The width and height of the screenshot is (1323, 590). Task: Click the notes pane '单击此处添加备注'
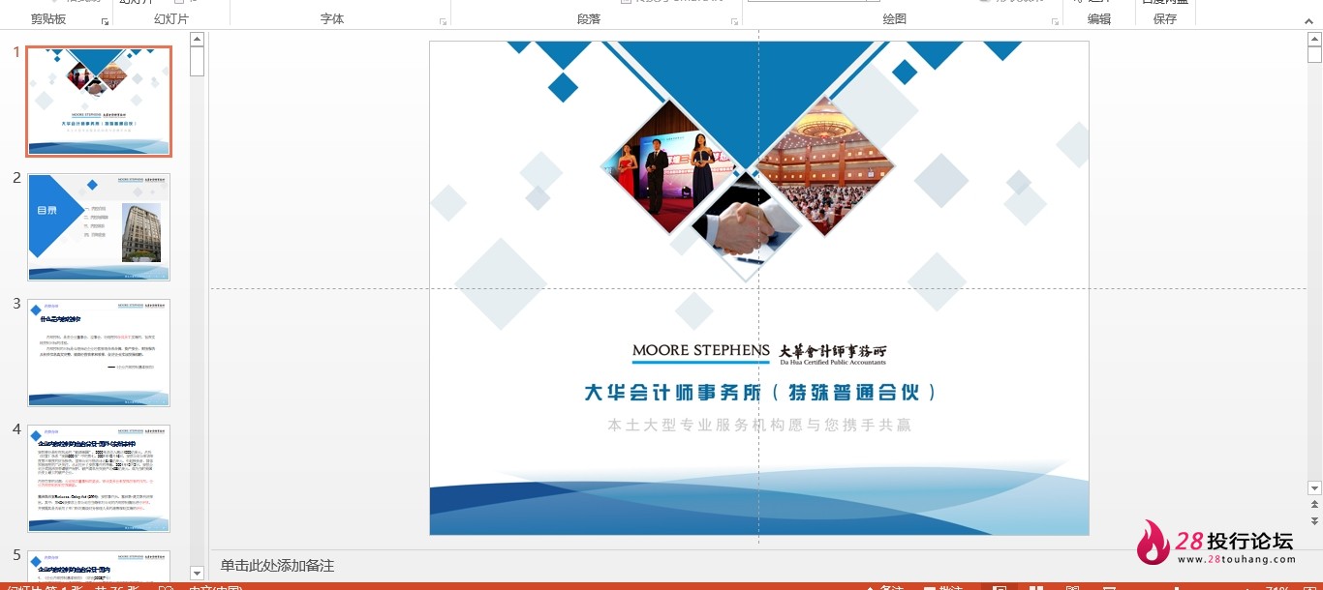point(277,566)
